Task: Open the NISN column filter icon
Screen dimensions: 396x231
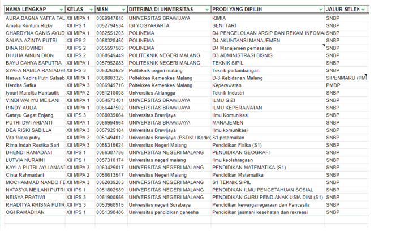Action: click(122, 10)
